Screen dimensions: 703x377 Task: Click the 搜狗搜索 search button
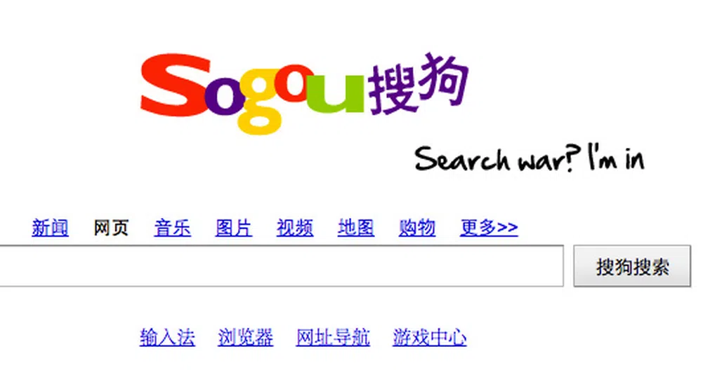click(632, 266)
